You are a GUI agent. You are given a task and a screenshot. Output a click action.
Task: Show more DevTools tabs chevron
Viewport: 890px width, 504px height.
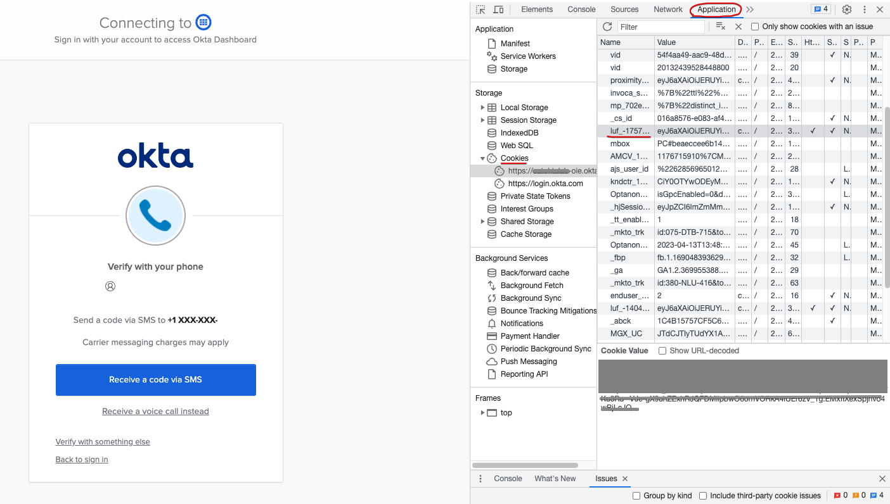click(750, 9)
